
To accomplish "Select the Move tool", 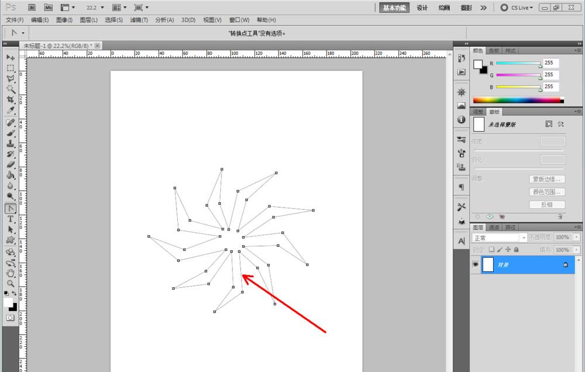I will tap(11, 57).
